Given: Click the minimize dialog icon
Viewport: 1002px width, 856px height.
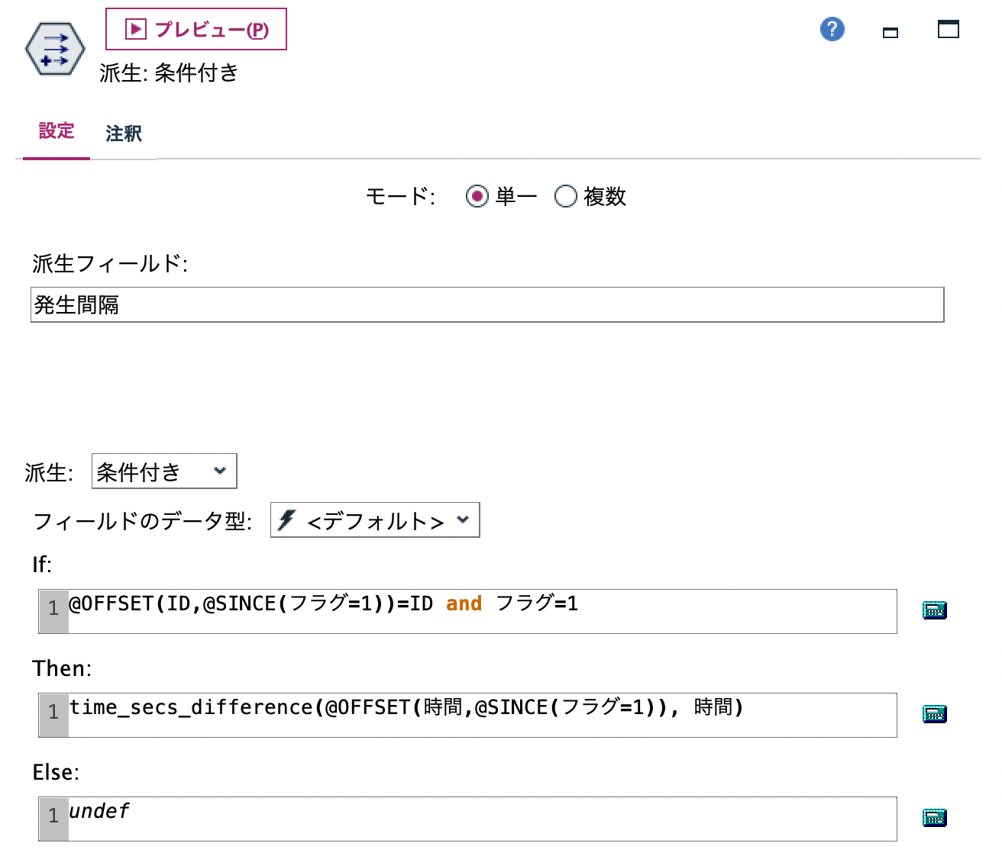Looking at the screenshot, I should (x=889, y=34).
